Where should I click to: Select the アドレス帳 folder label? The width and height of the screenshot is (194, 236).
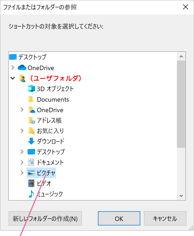(49, 120)
